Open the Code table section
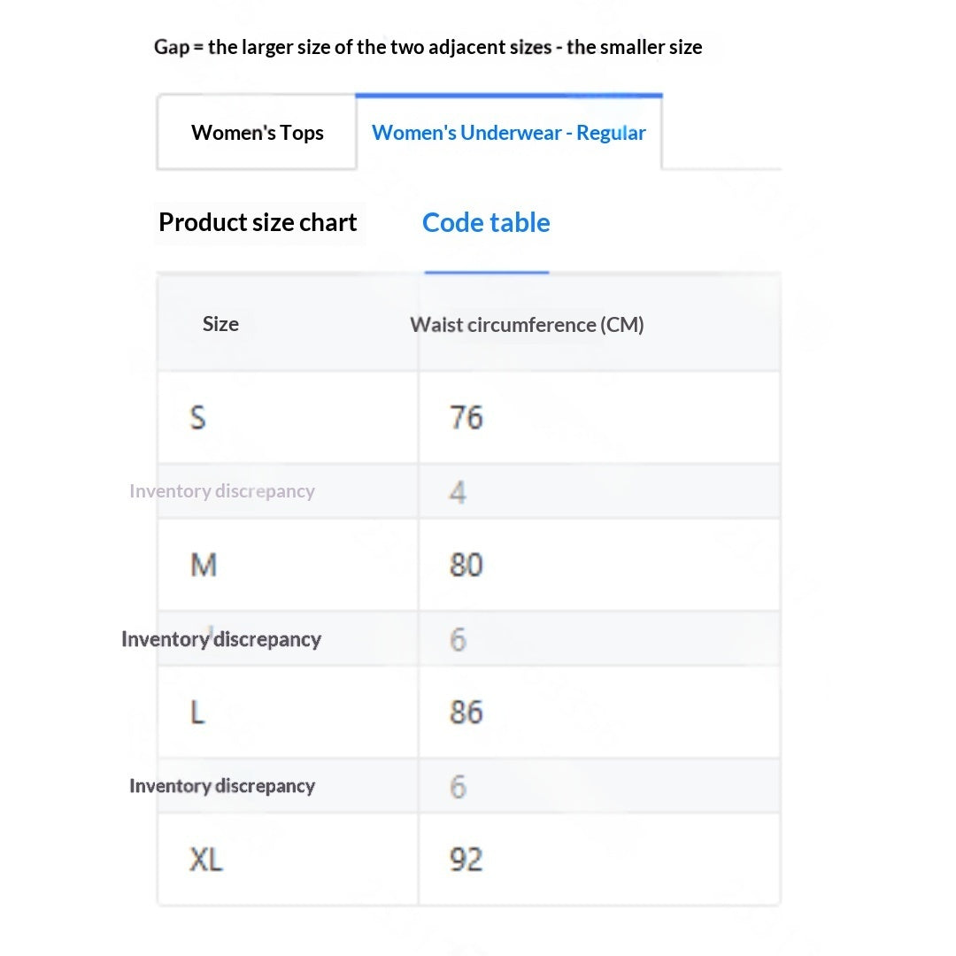 pos(486,222)
